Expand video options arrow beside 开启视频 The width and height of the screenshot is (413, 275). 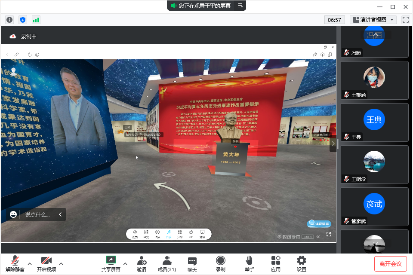click(61, 263)
